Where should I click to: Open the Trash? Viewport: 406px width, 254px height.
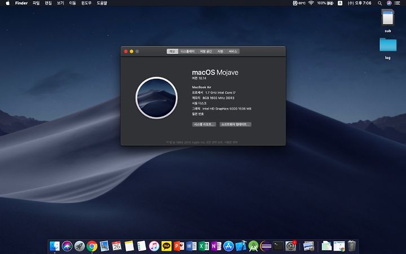352,246
